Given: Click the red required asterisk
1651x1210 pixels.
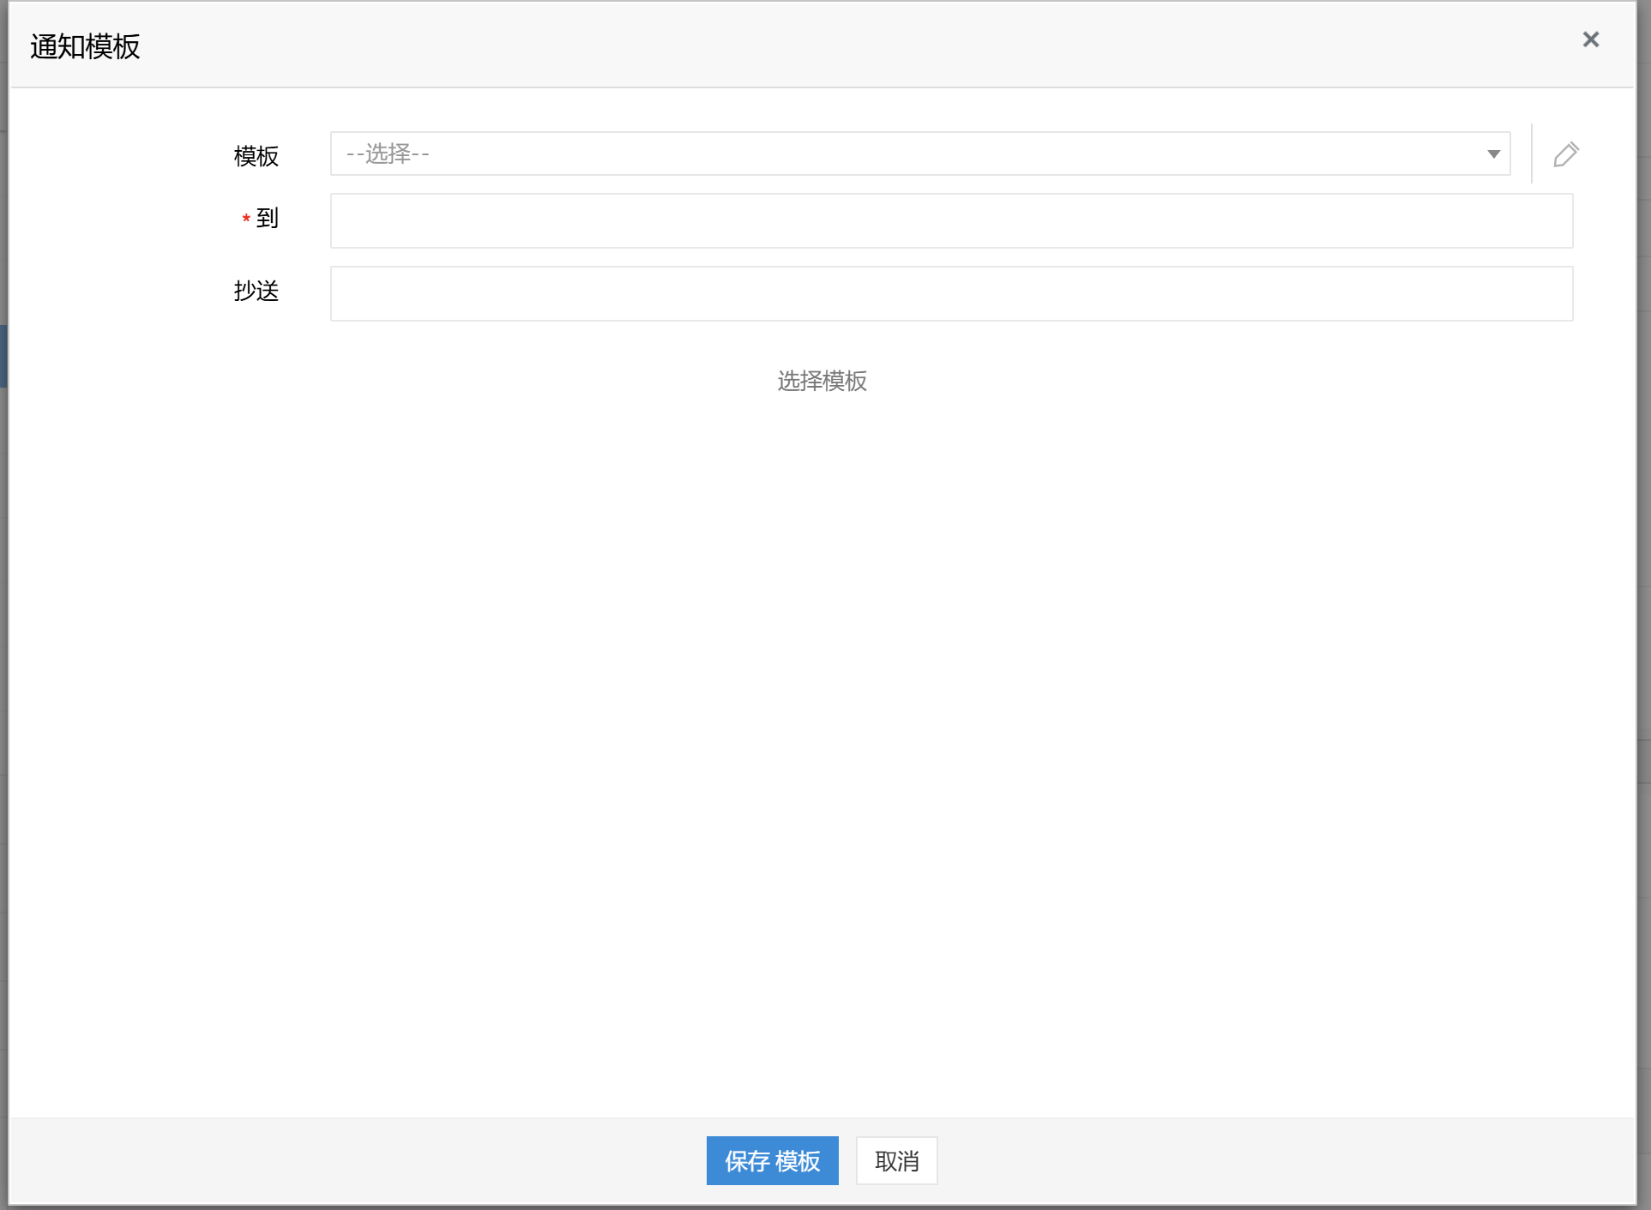Looking at the screenshot, I should 246,220.
